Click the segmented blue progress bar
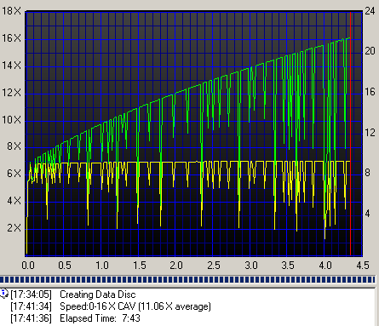Viewport: 379px width, 326px height. coord(187,280)
